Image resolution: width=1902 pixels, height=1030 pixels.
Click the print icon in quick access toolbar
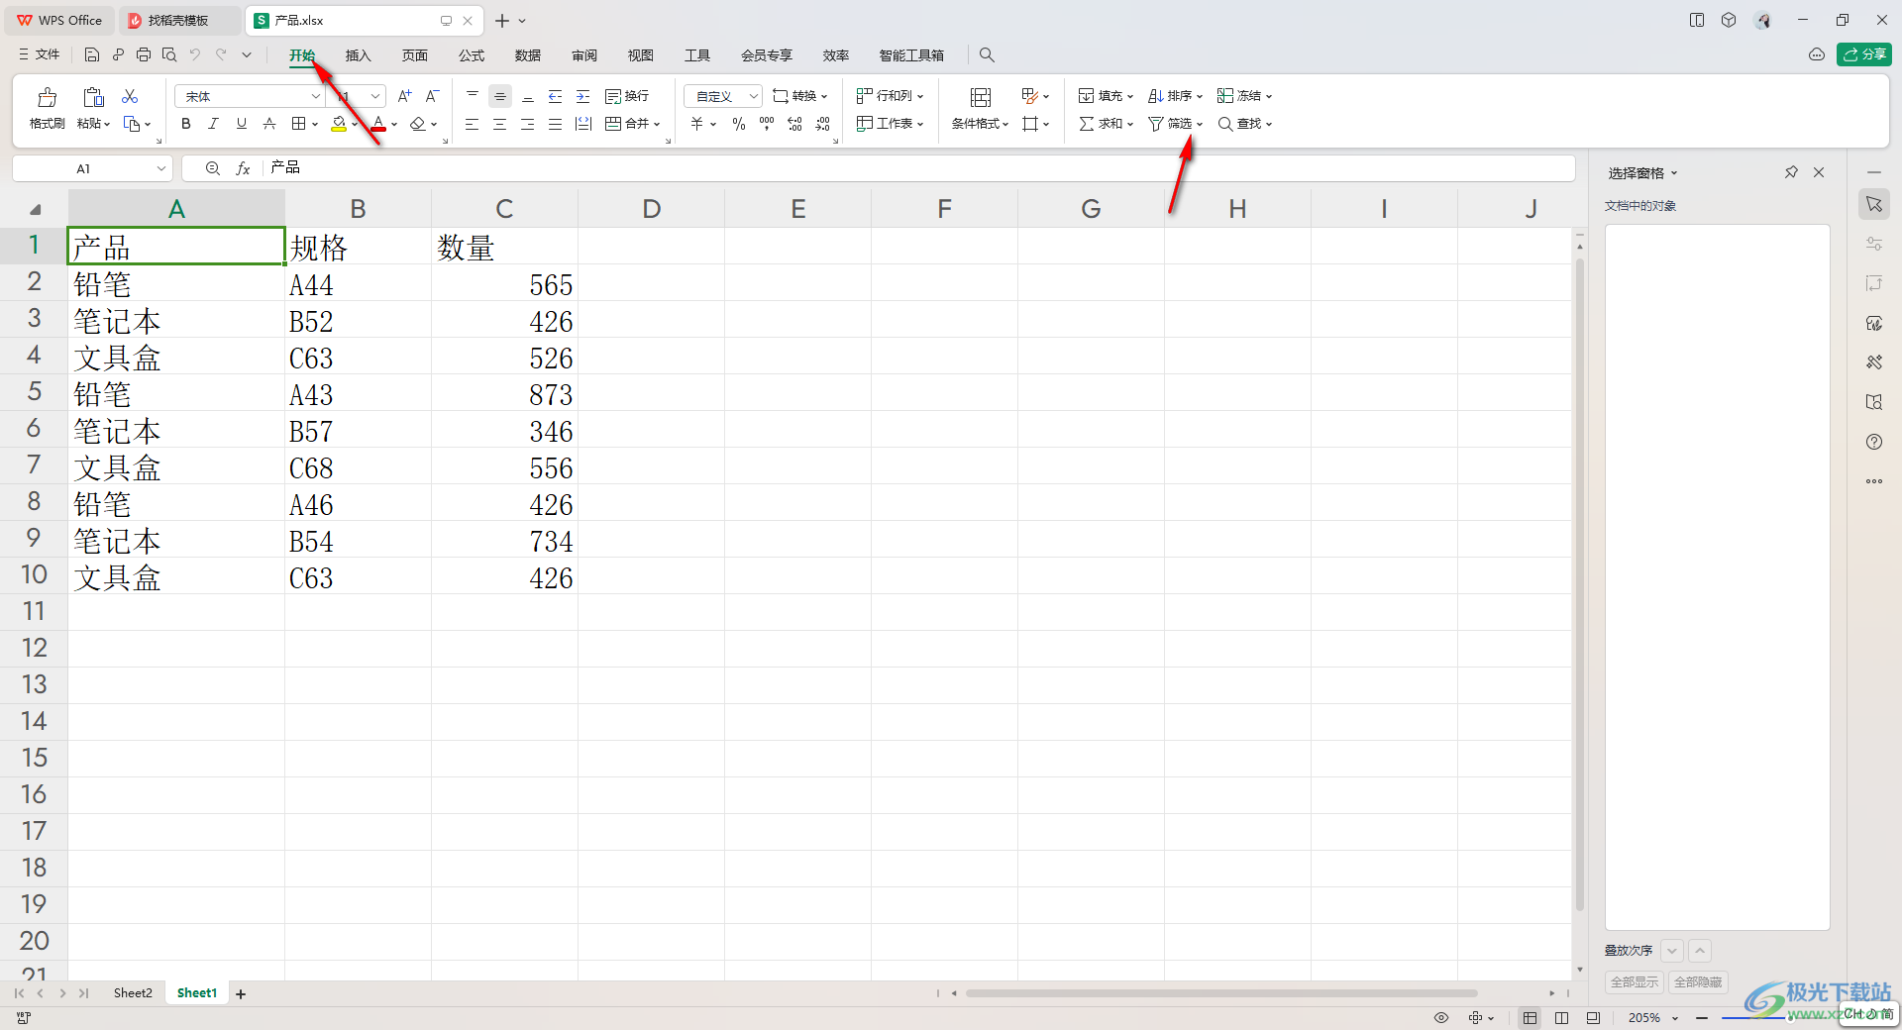tap(144, 54)
